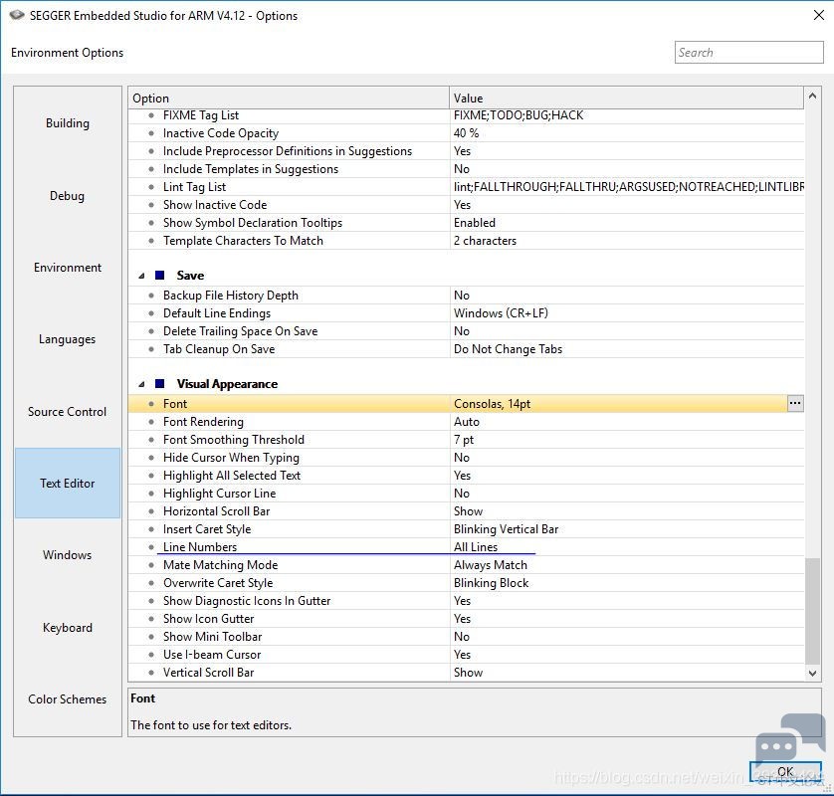Click the OK button
834x796 pixels.
pyautogui.click(x=785, y=771)
